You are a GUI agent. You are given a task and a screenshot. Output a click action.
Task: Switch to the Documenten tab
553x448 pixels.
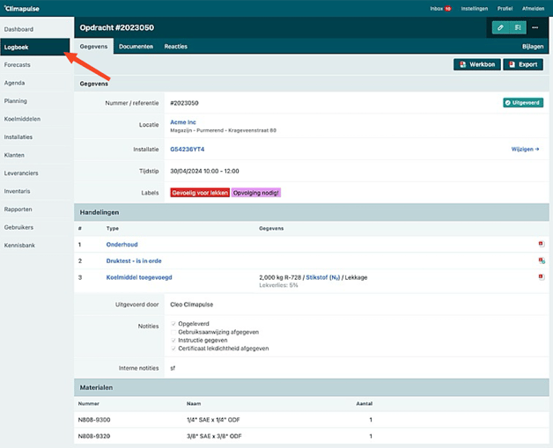(x=136, y=47)
